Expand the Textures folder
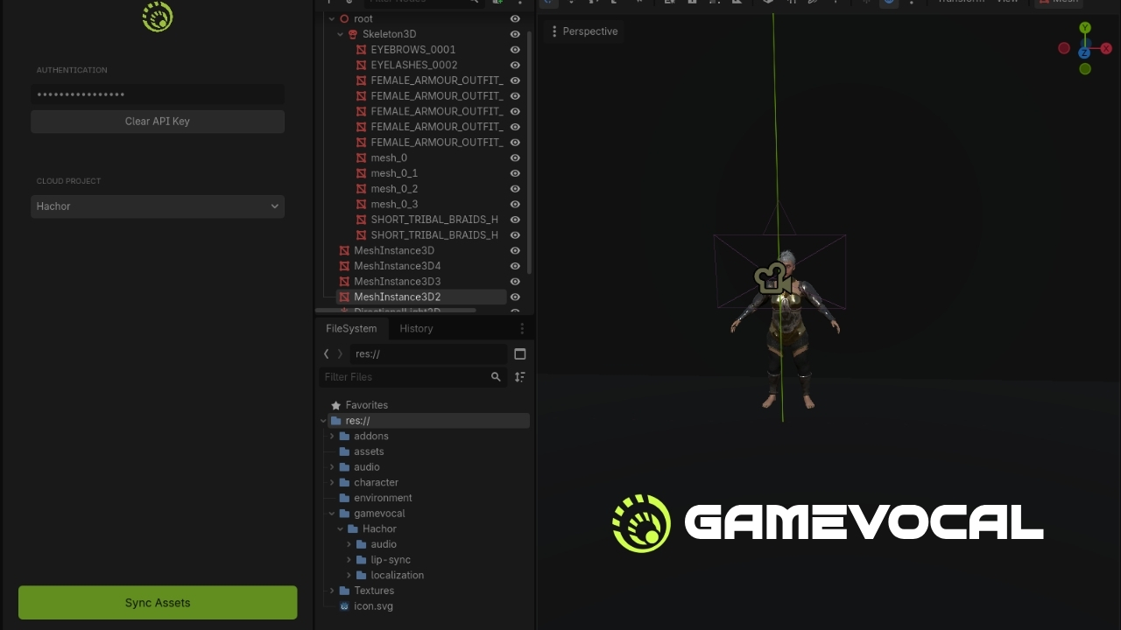The image size is (1121, 630). pos(332,591)
